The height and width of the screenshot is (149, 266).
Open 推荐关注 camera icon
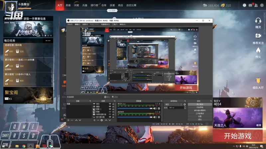[258, 36]
